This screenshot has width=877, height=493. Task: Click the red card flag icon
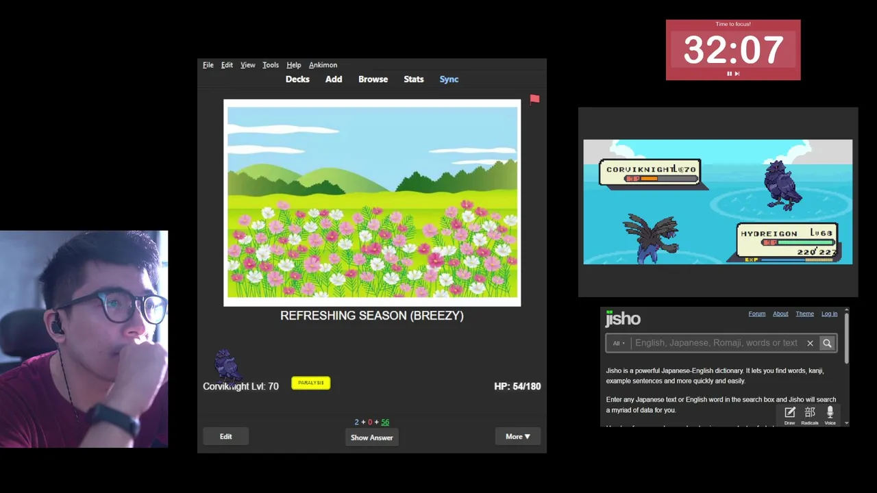[x=534, y=99]
